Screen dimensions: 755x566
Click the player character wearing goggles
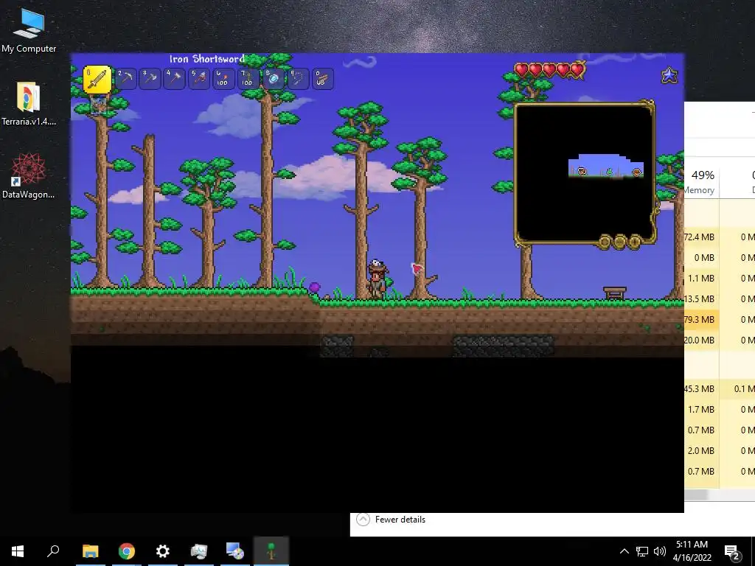[377, 279]
